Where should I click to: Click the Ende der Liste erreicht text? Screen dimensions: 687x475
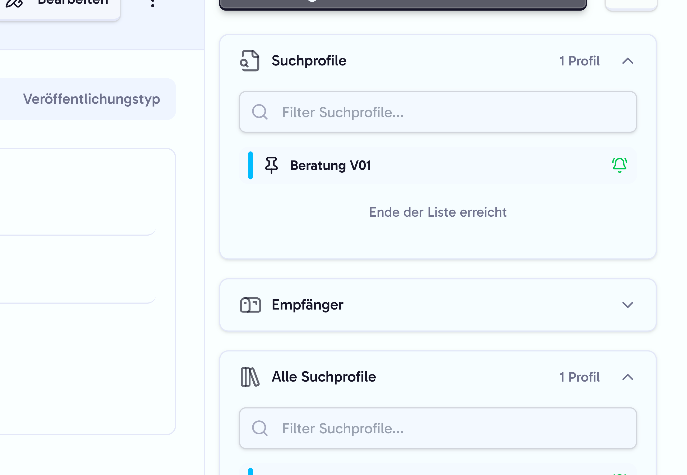[x=438, y=212]
